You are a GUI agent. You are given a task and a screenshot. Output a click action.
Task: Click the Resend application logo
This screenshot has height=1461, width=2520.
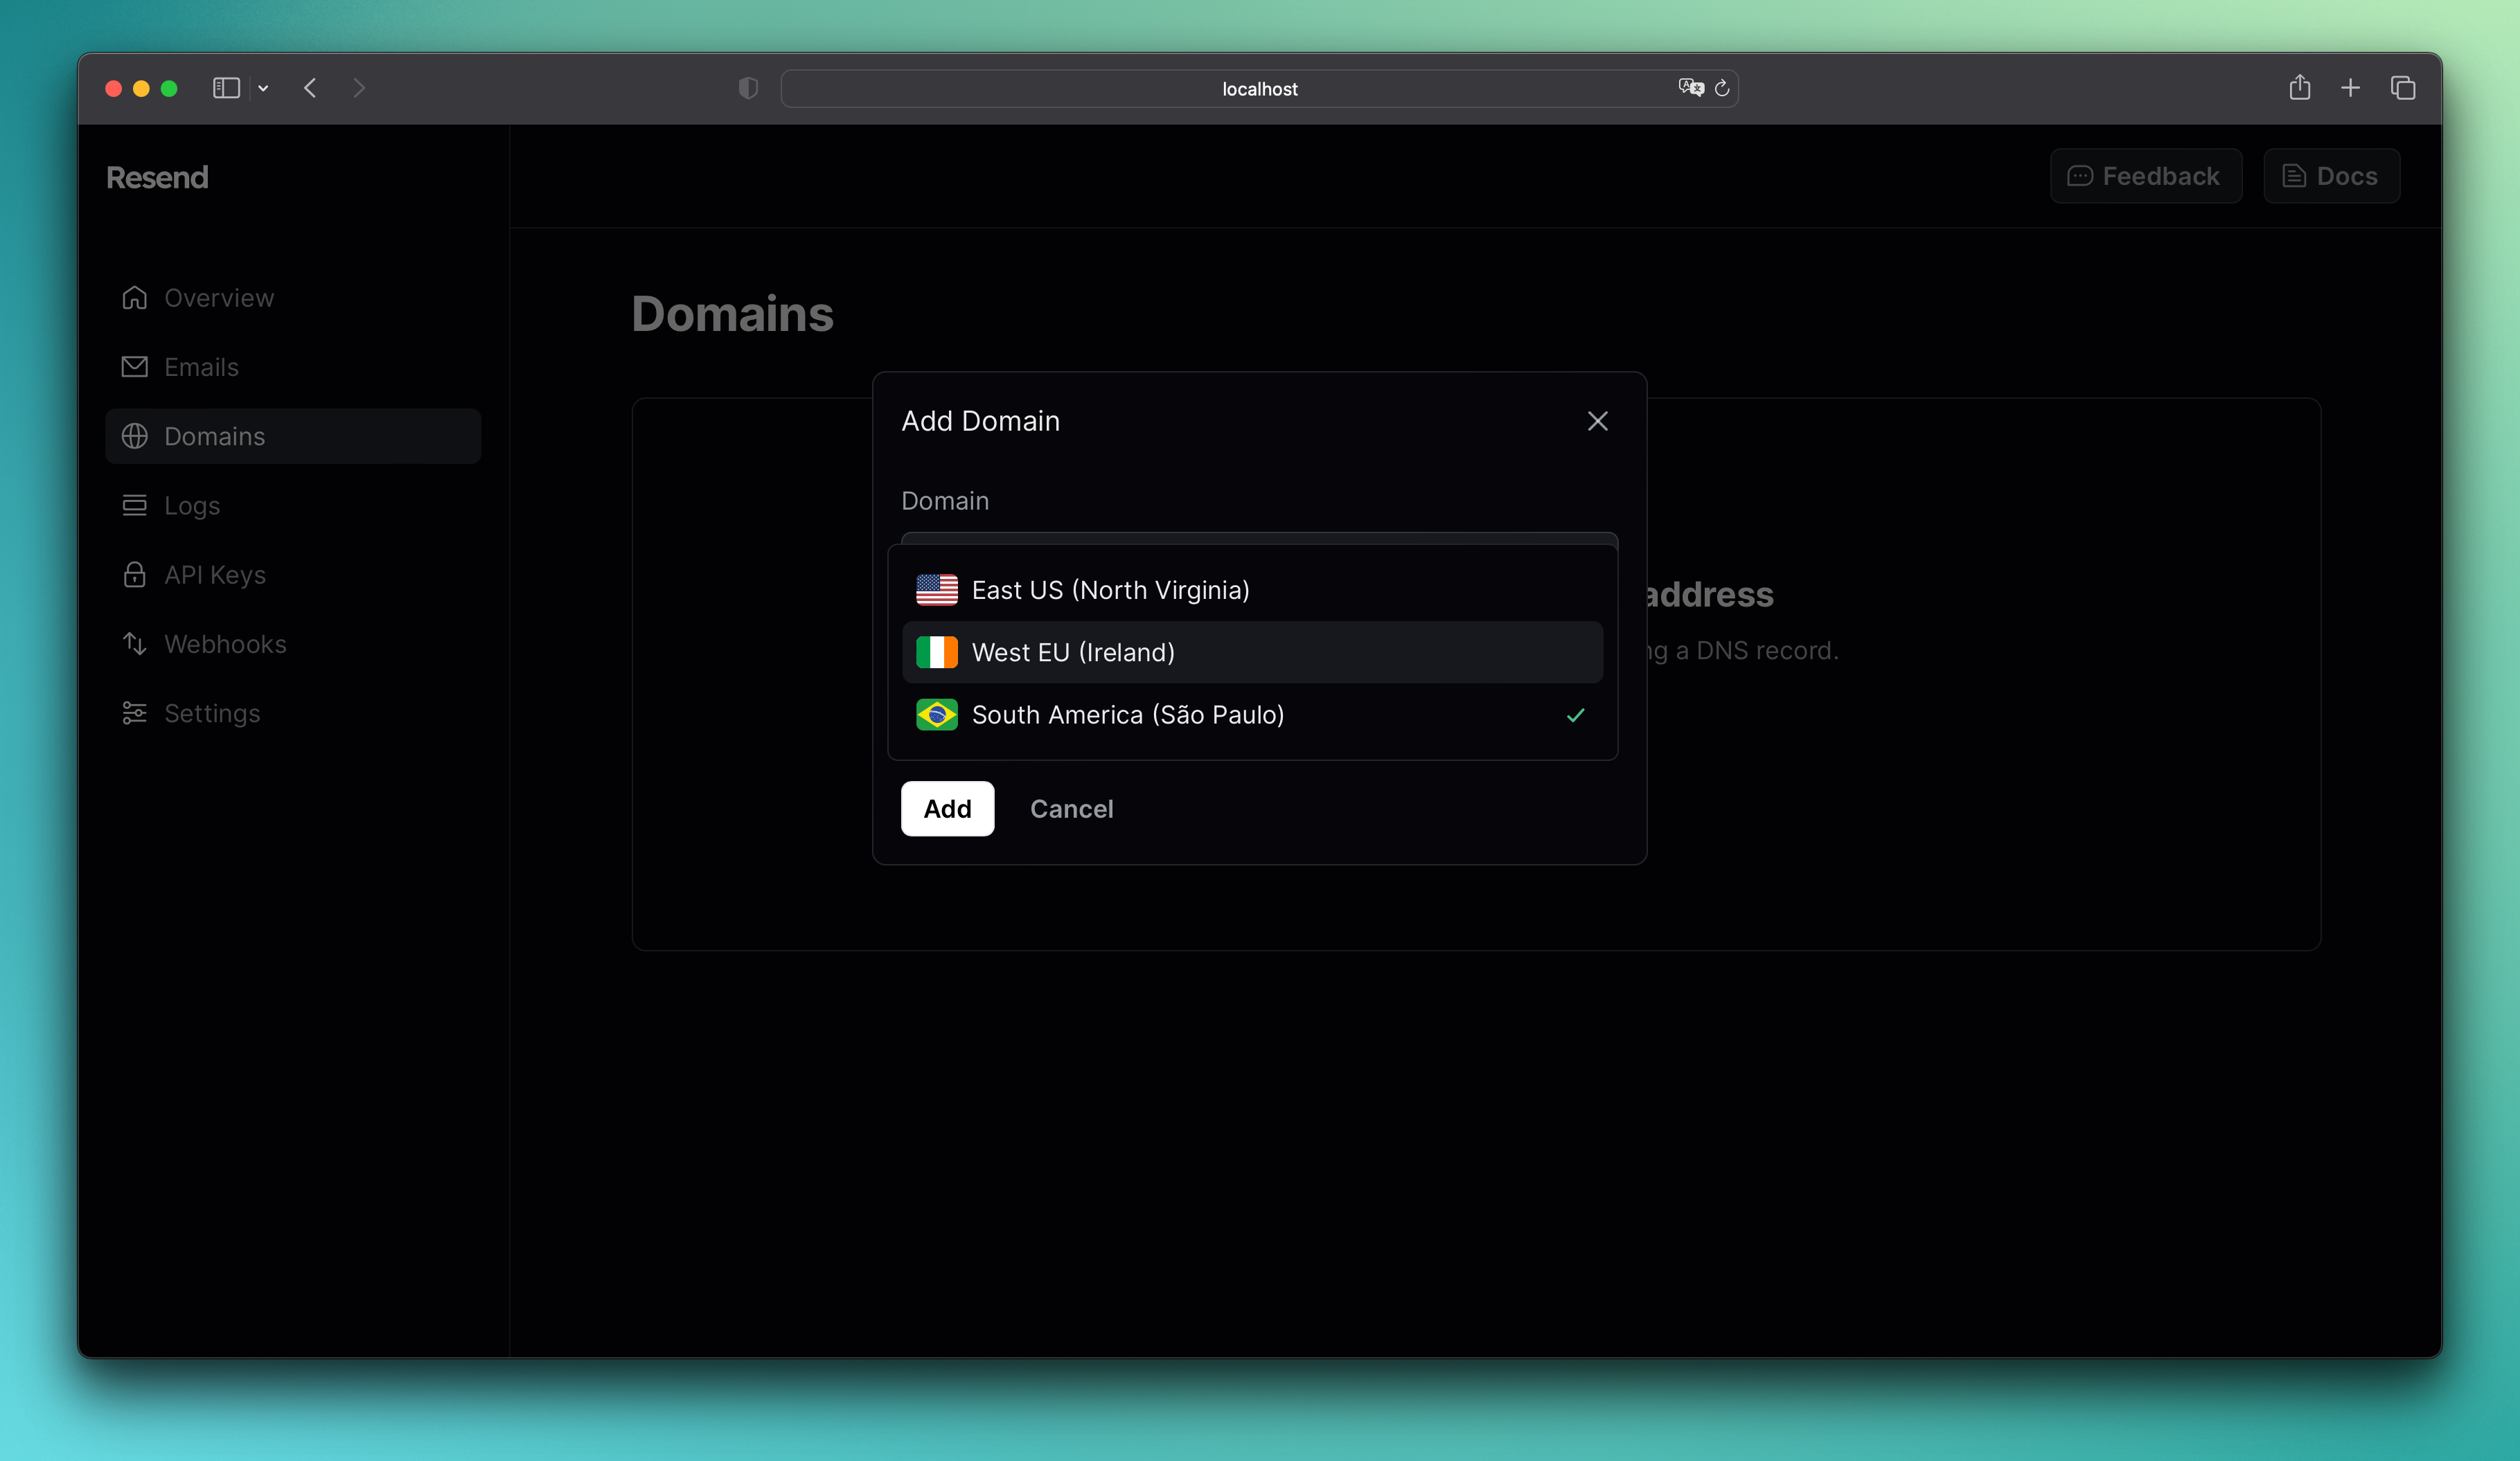157,176
